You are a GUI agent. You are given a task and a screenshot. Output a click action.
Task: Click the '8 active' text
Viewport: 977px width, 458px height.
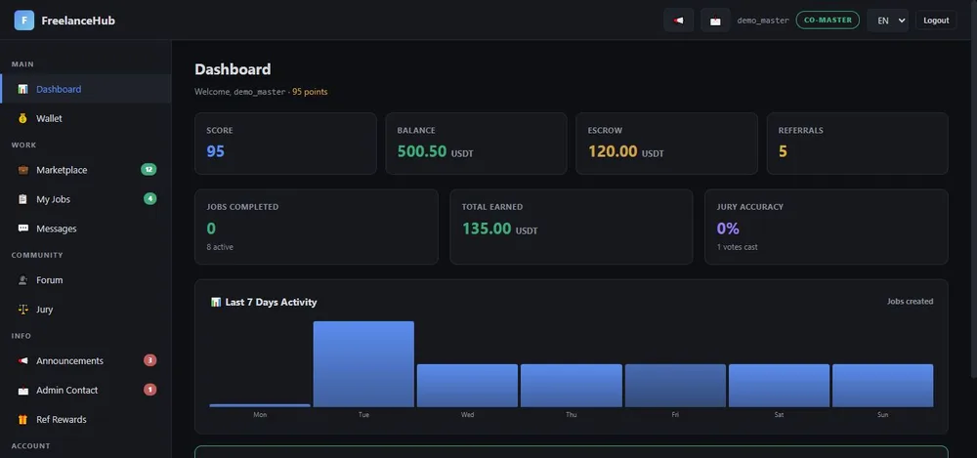[220, 247]
